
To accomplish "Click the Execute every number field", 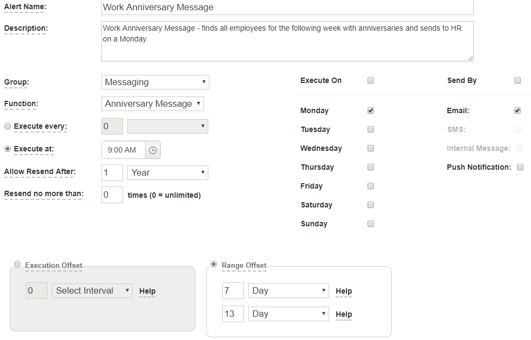I will point(112,126).
